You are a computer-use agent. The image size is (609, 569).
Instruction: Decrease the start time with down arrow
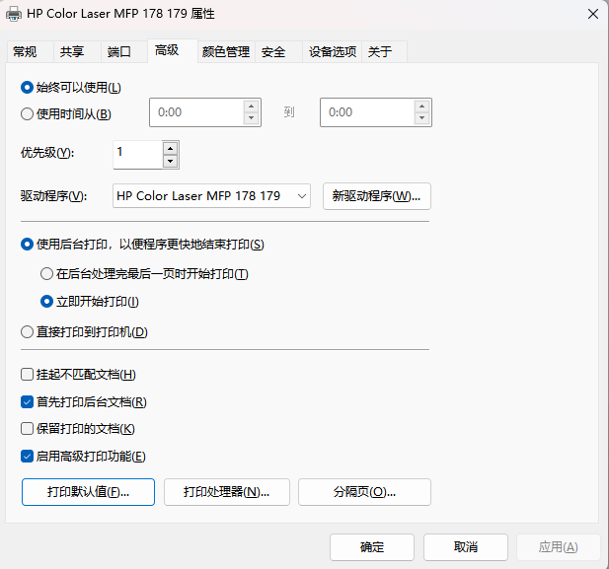coord(252,117)
